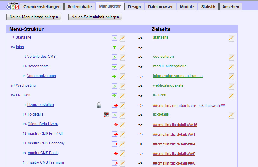Switch to the Seiteninhalte tab
The height and width of the screenshot is (167, 258).
(80, 7)
